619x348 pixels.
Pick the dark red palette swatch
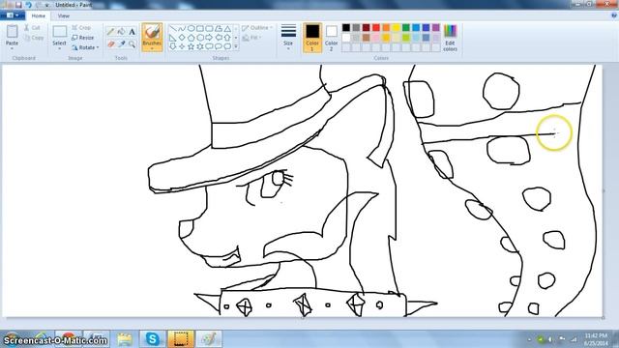tap(366, 28)
